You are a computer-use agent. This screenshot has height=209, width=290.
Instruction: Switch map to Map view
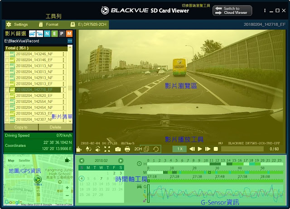11,160
